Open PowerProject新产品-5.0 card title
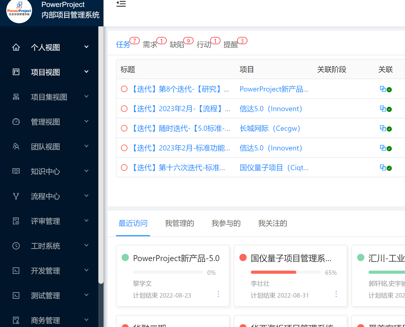The width and height of the screenshot is (405, 327). click(176, 258)
